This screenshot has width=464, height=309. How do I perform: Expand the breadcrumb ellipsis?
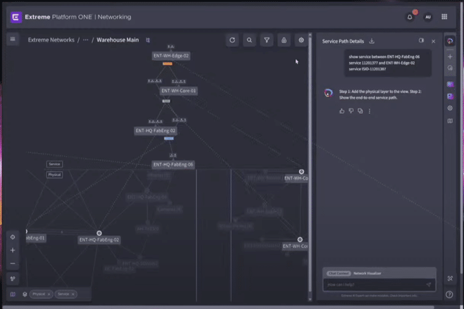pyautogui.click(x=86, y=40)
